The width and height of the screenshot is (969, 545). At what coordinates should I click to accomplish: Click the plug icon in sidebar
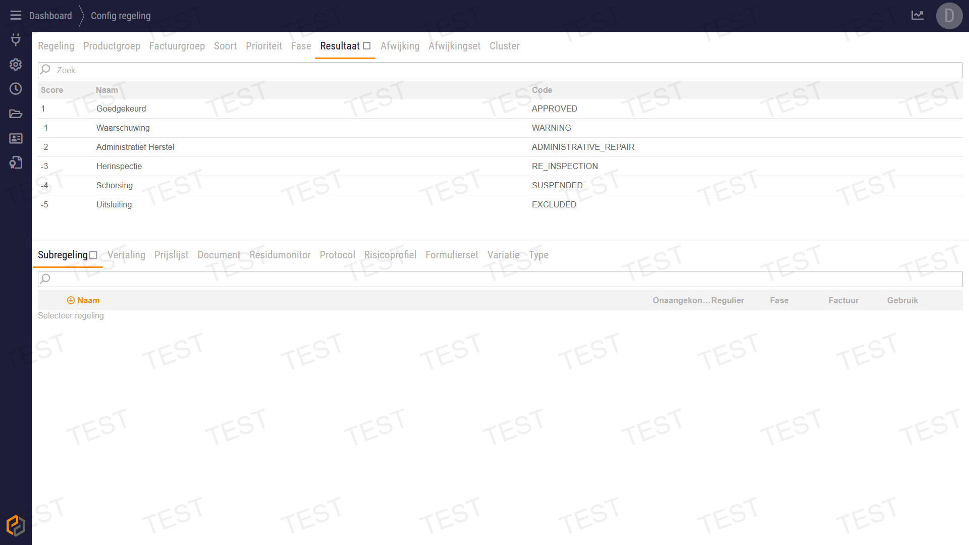point(16,39)
